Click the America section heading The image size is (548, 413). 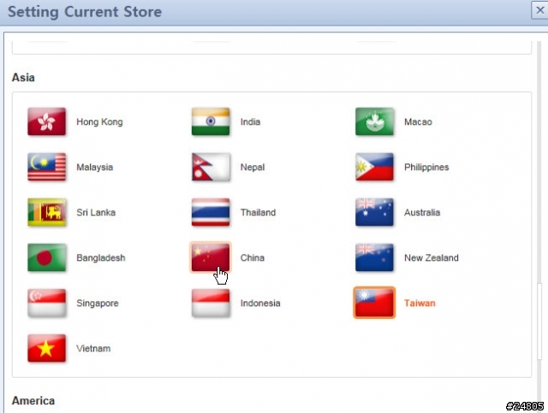(x=33, y=401)
